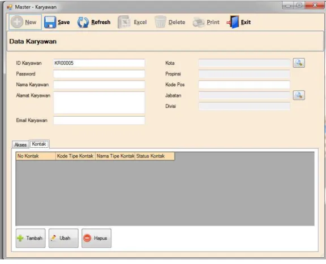The image size is (326, 264).
Task: Sort by Status Kontak column header
Action: (x=155, y=156)
